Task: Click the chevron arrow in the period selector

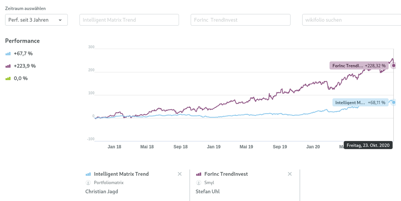Action: point(60,20)
